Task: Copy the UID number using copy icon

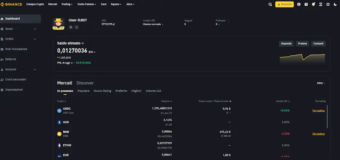Action: 114,24
